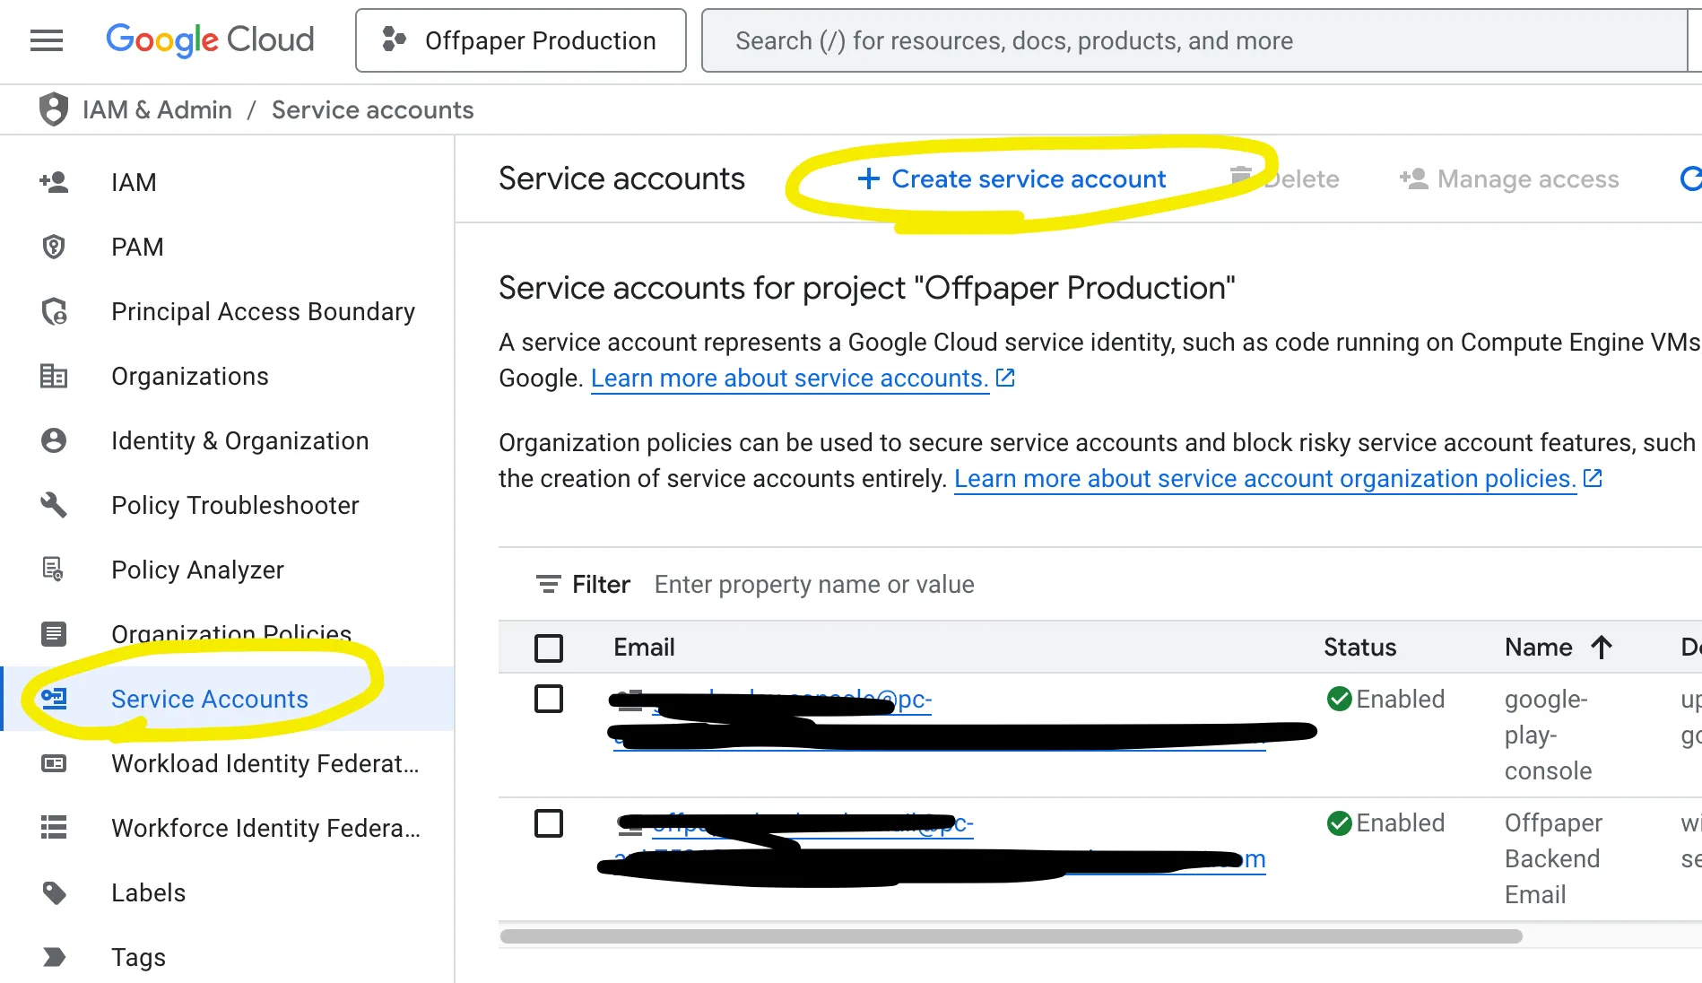Click the Labels tag icon
Image resolution: width=1702 pixels, height=983 pixels.
pyautogui.click(x=54, y=892)
